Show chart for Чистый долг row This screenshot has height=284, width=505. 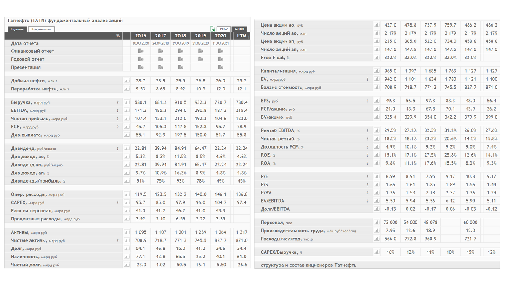(126, 265)
